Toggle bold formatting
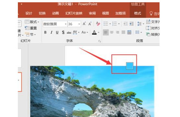 pyautogui.click(x=45, y=32)
